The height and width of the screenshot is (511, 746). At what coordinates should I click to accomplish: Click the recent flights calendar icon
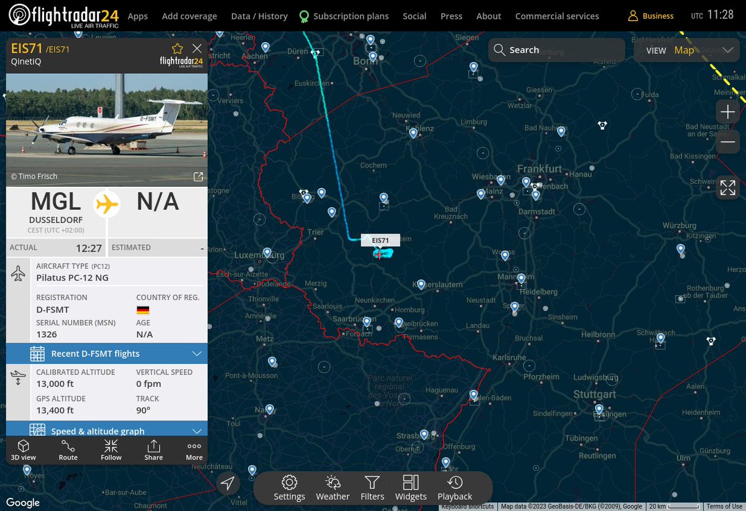click(x=37, y=353)
